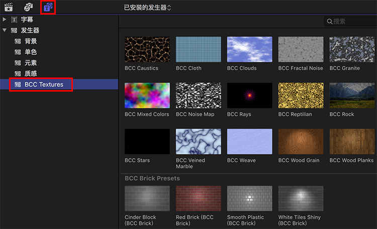Select the Red Brick preset thumbnail
The width and height of the screenshot is (377, 229).
tap(199, 198)
